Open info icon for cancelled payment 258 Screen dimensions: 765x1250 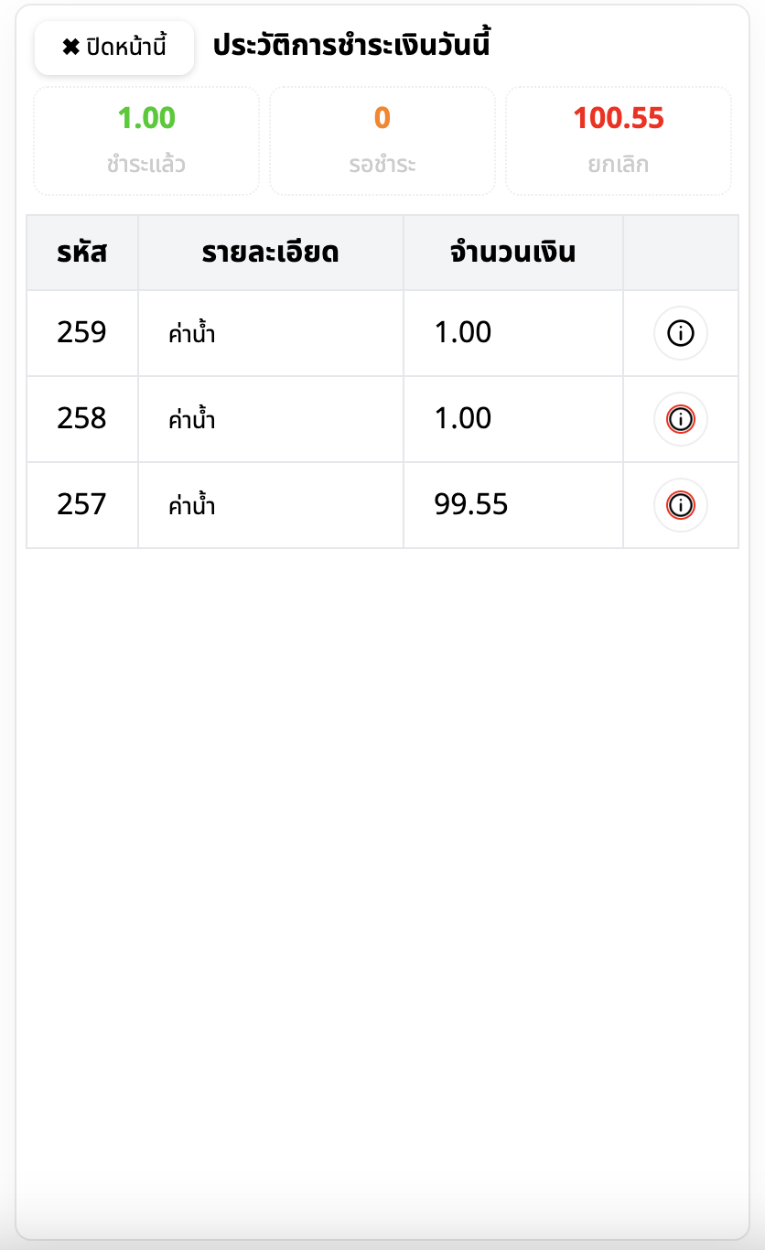[680, 420]
